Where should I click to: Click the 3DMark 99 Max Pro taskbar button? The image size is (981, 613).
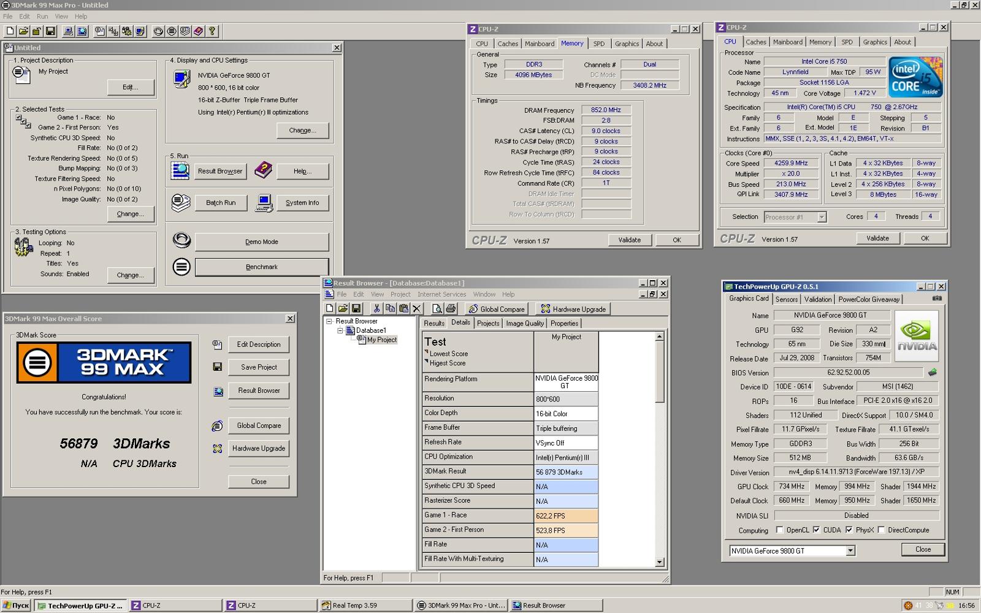[x=461, y=605]
